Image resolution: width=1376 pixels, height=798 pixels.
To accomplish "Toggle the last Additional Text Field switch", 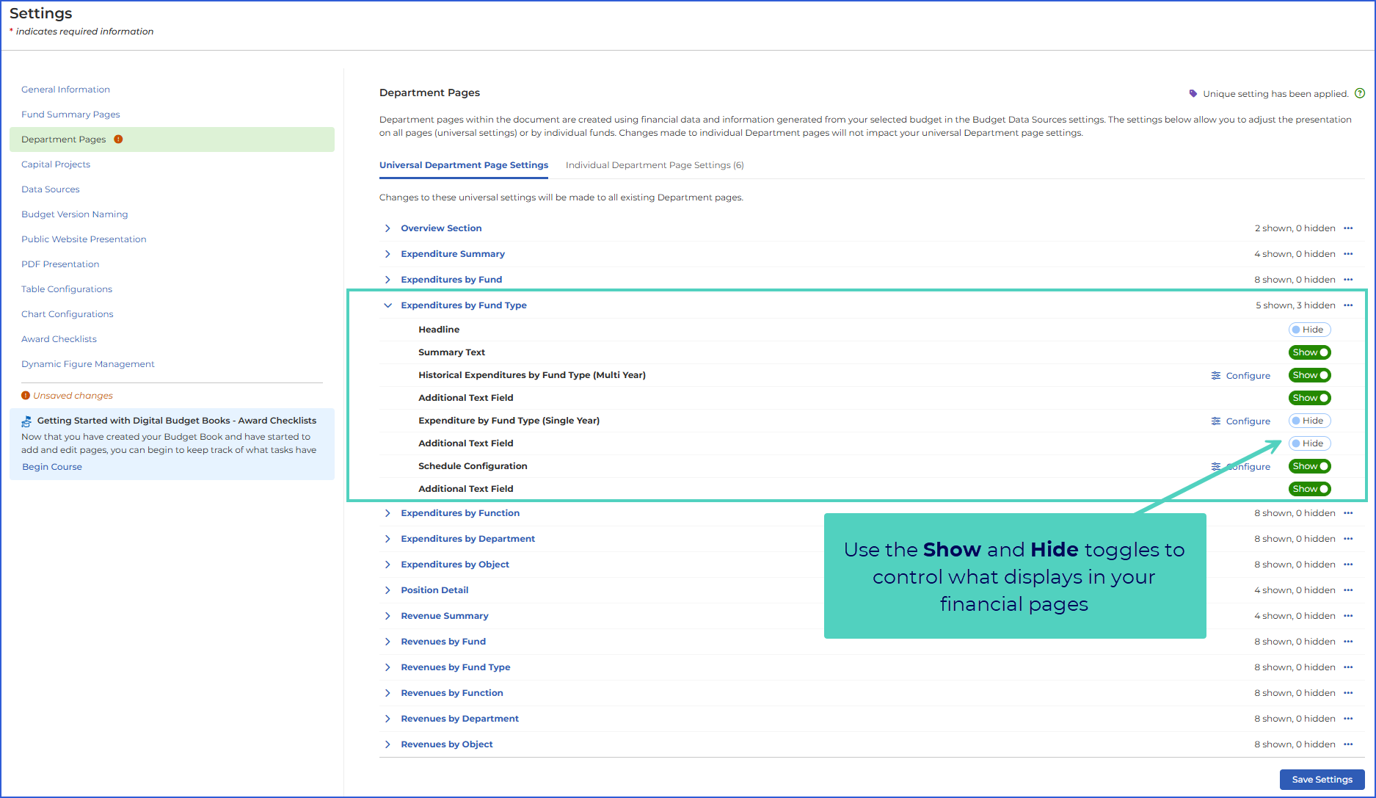I will click(x=1309, y=489).
